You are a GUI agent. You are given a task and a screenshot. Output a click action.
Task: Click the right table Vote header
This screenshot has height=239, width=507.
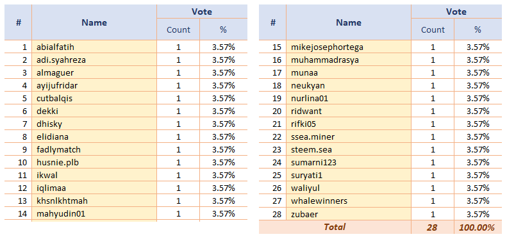[456, 12]
